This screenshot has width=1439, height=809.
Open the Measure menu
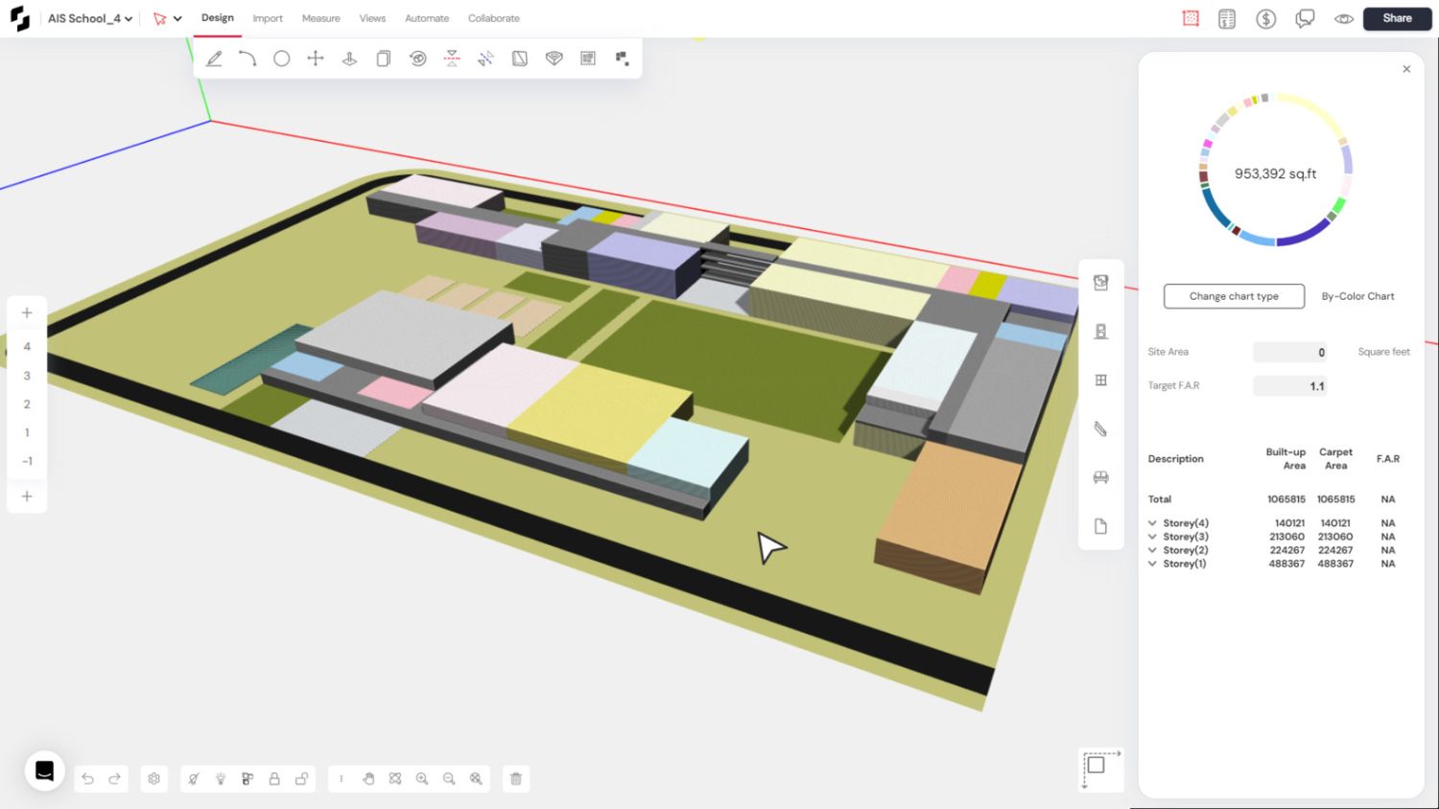tap(320, 18)
